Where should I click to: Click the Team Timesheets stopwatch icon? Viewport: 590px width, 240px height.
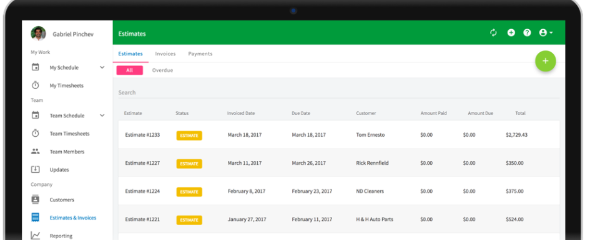click(36, 133)
